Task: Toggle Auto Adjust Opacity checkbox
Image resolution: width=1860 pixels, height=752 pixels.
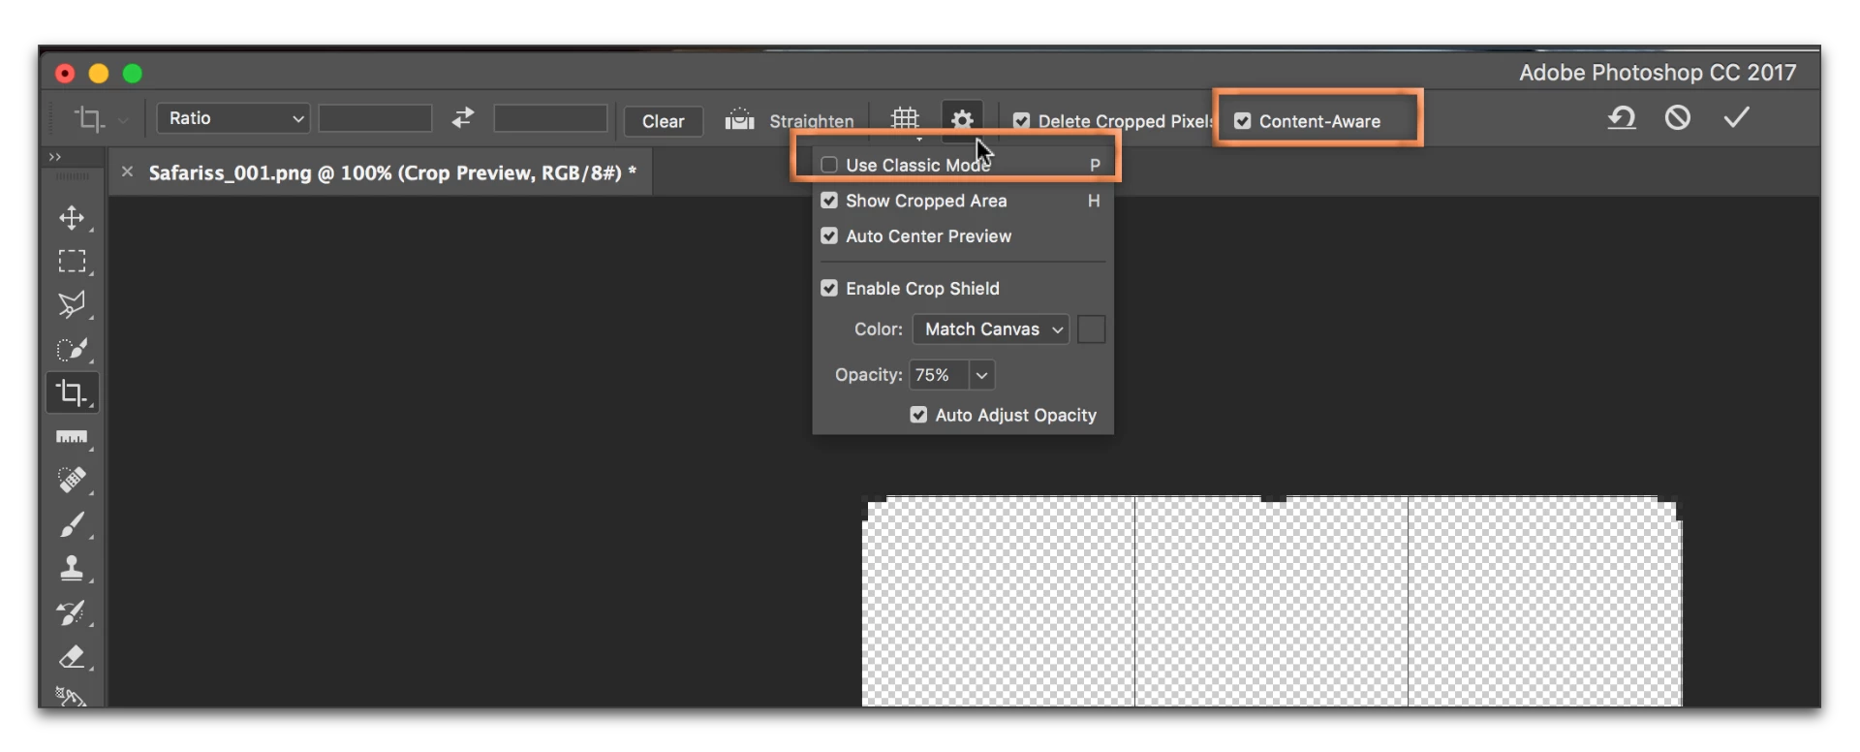Action: (x=918, y=415)
